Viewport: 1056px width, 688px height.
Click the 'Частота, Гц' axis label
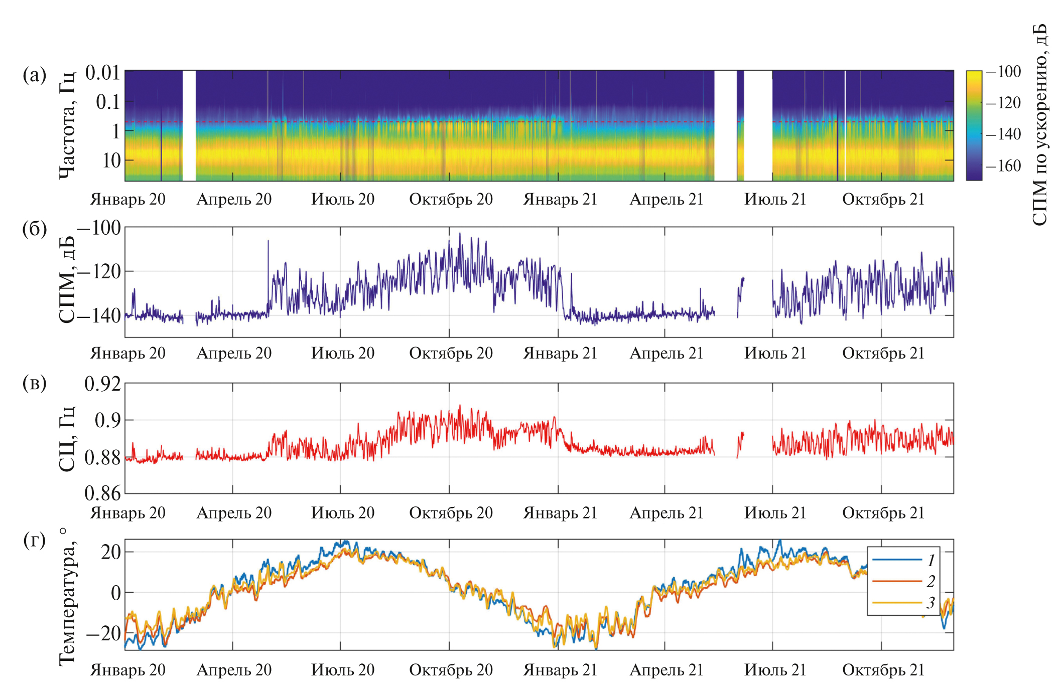pos(67,125)
